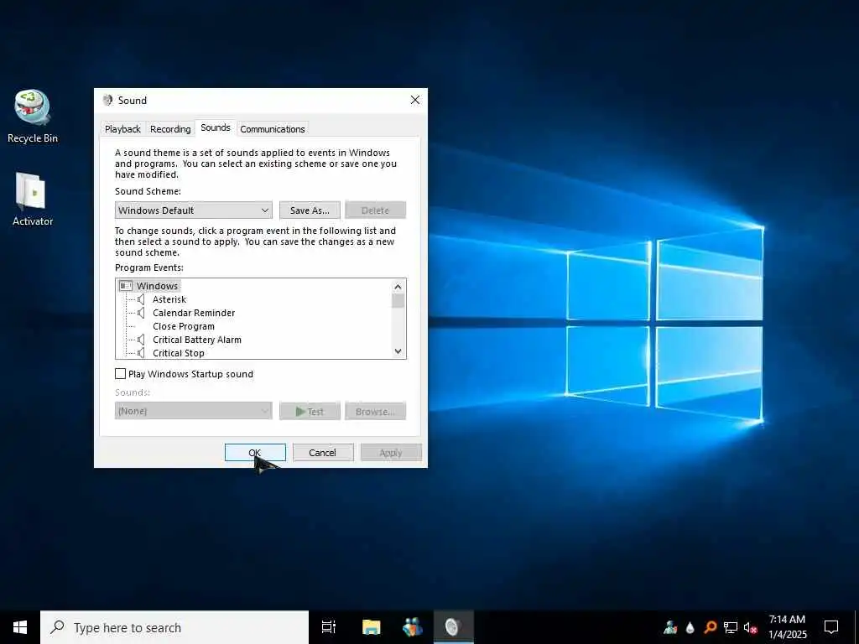The height and width of the screenshot is (644, 859).
Task: Switch to the Recording tab
Action: click(x=170, y=129)
